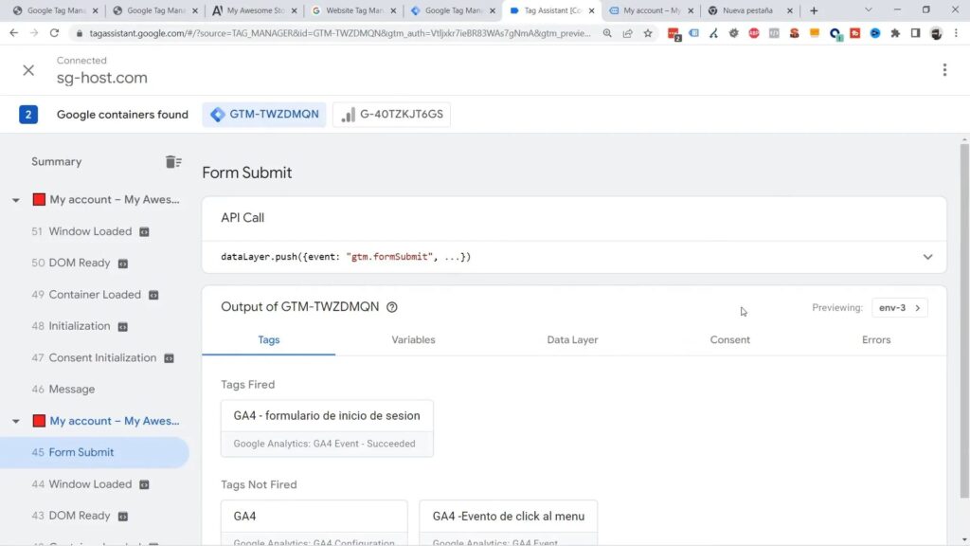Clear the summary event list
970x546 pixels.
[x=173, y=161]
